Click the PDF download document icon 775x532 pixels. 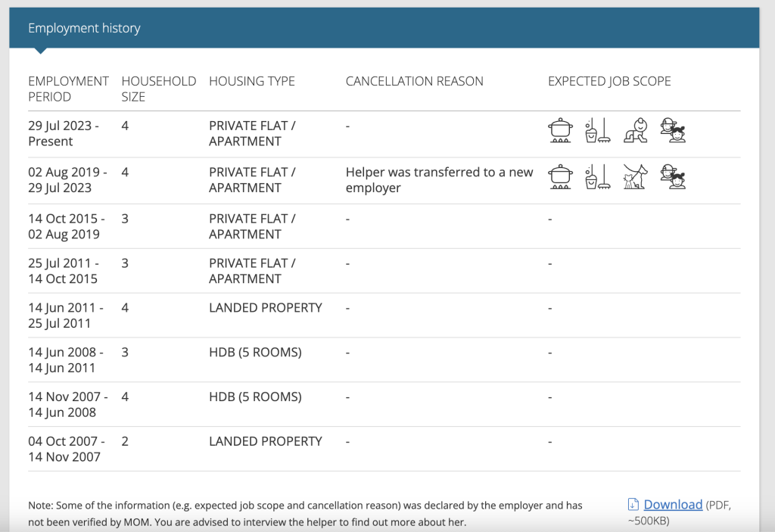click(x=633, y=504)
